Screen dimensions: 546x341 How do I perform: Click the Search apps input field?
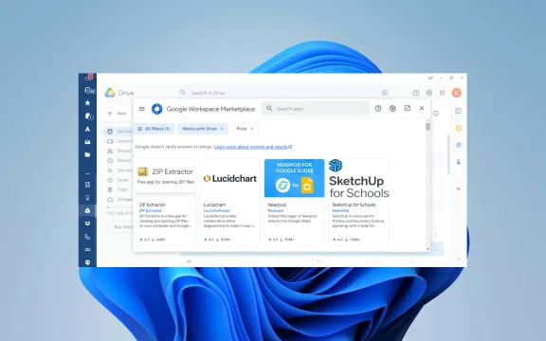tap(316, 109)
